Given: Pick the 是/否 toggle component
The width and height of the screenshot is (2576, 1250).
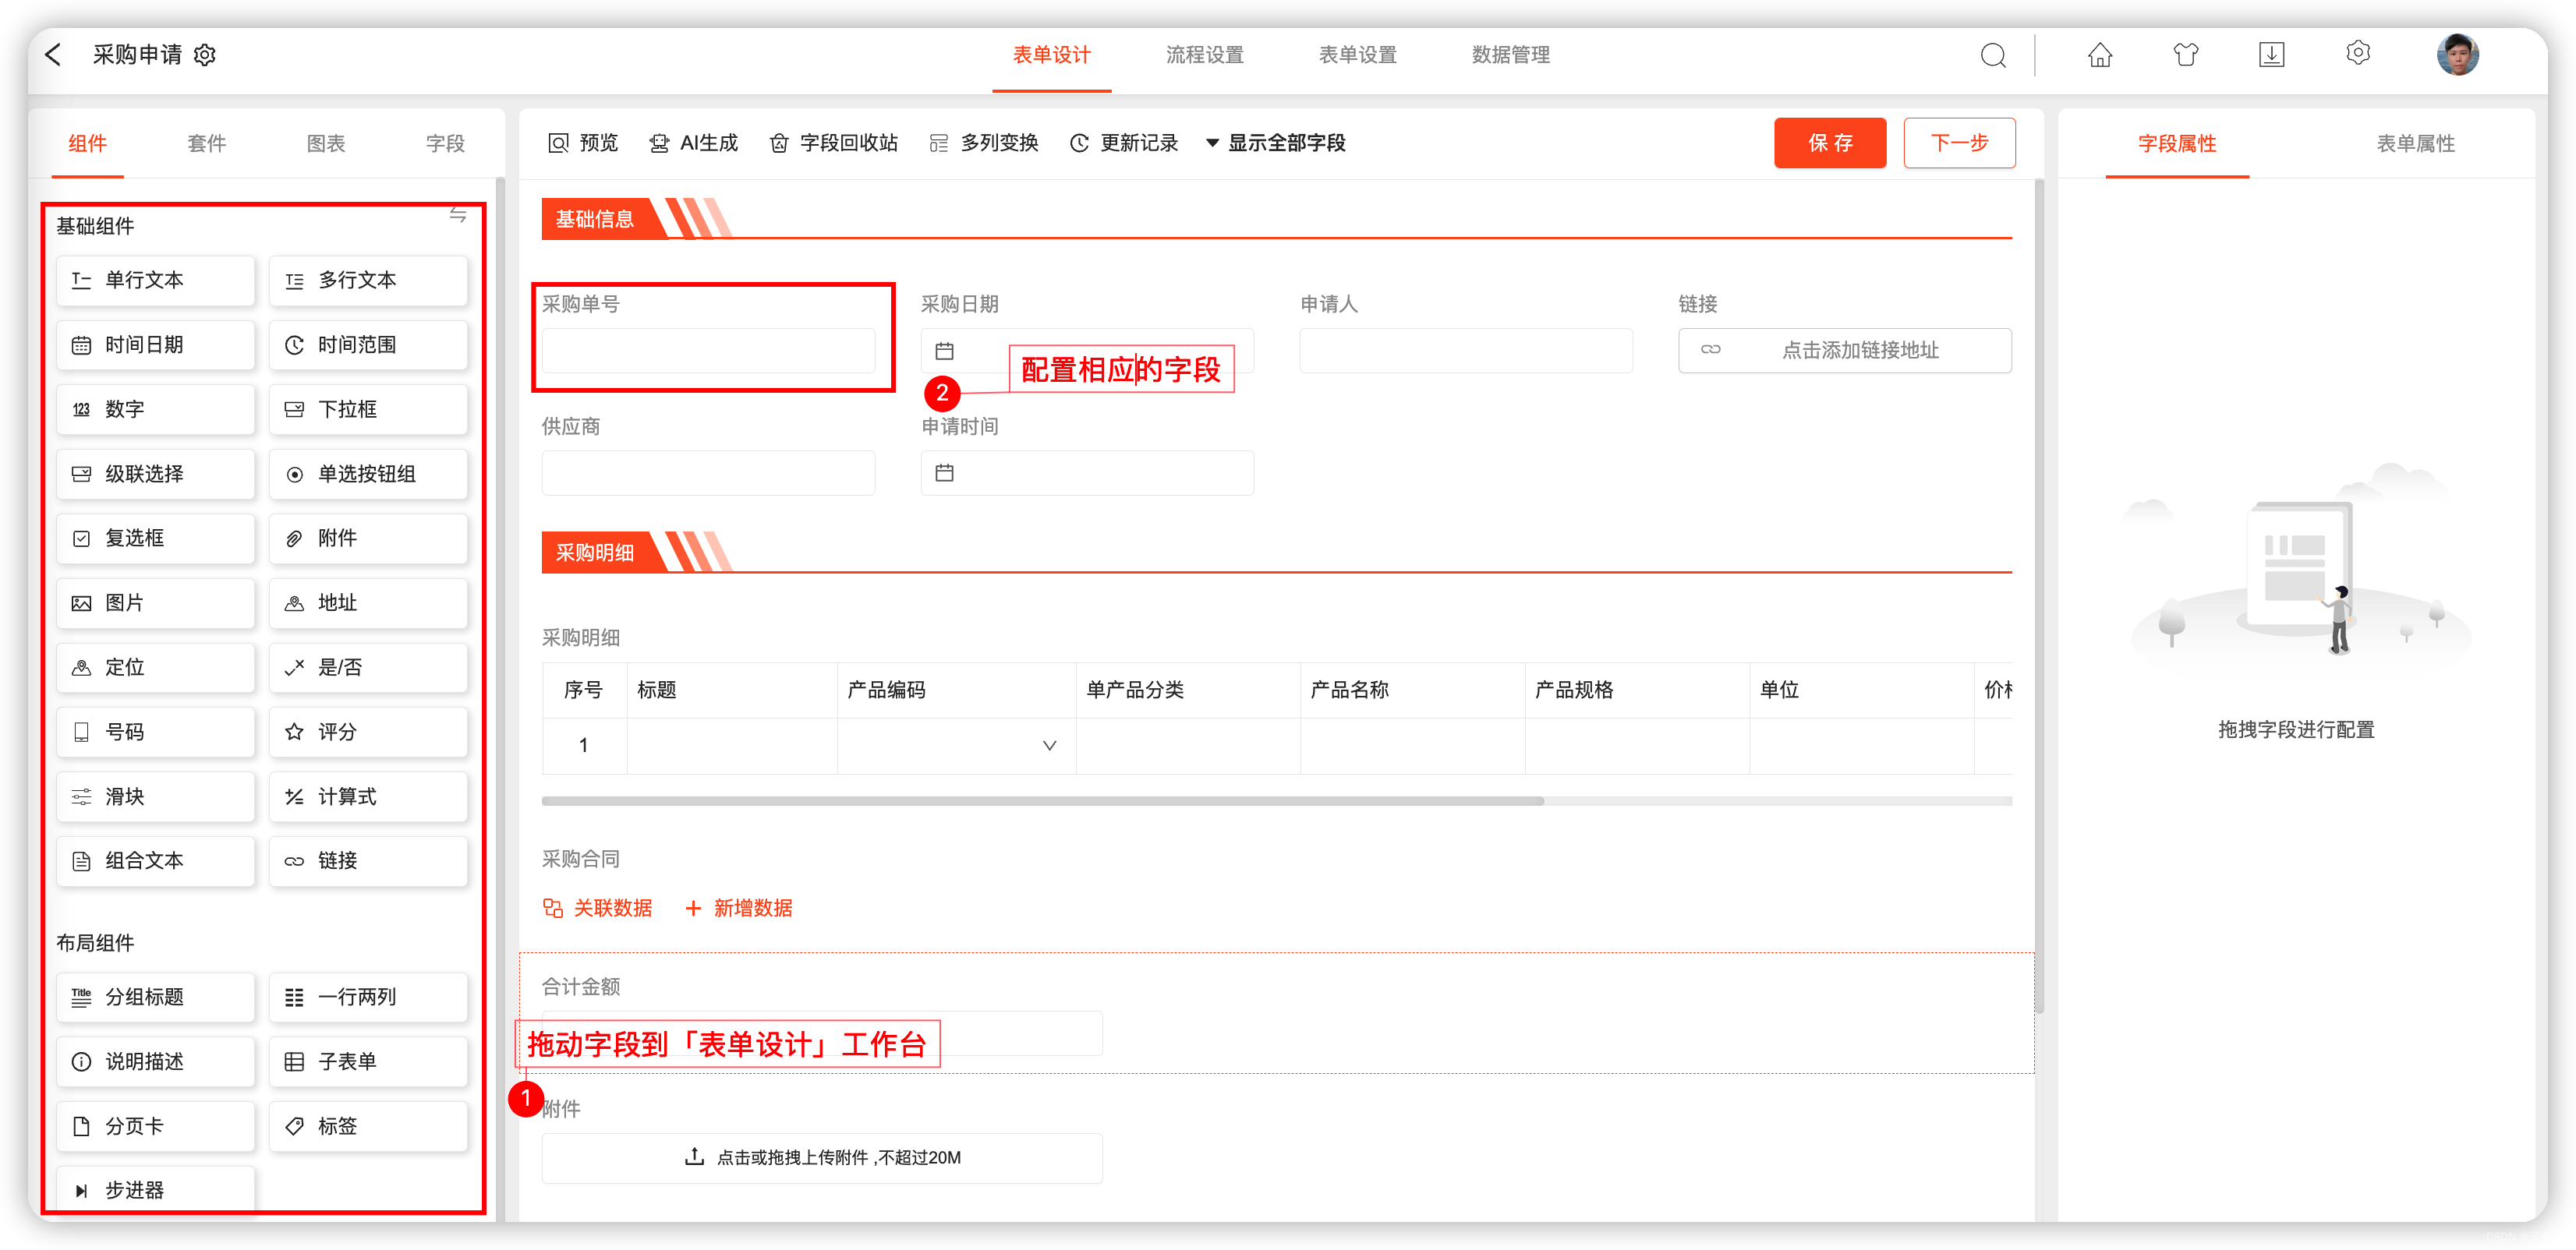Looking at the screenshot, I should click(x=368, y=667).
